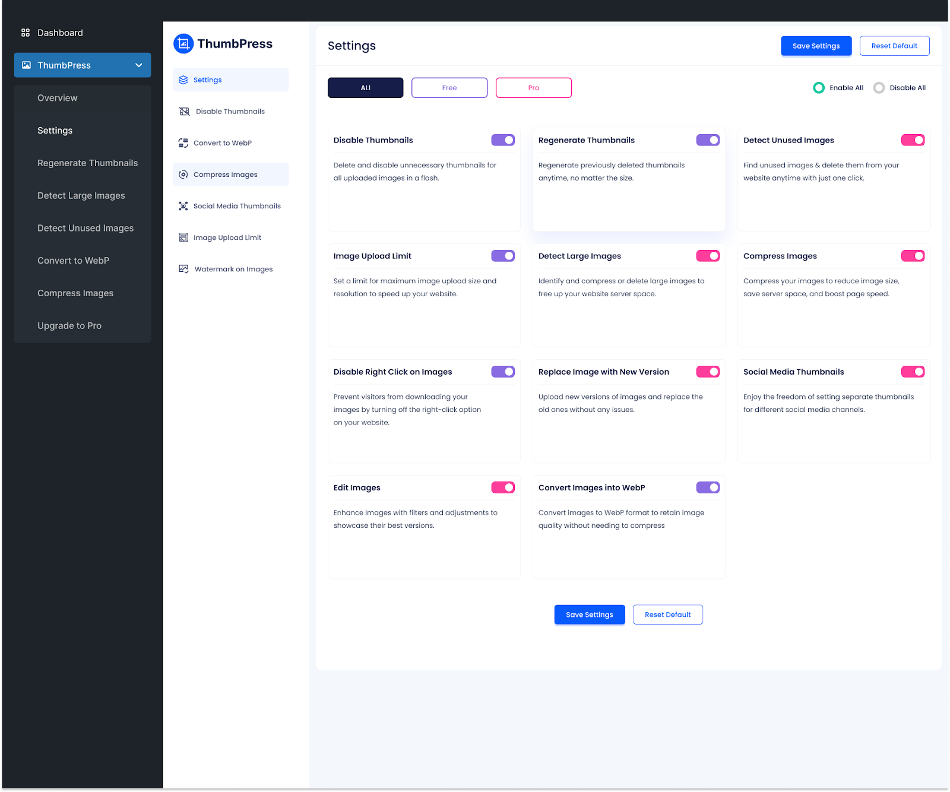The height and width of the screenshot is (792, 950).
Task: Click the Edit Images card title
Action: pos(357,487)
